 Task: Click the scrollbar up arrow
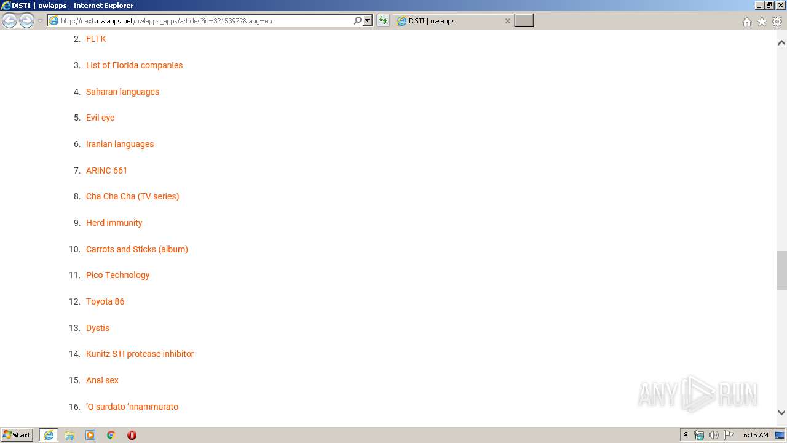781,42
